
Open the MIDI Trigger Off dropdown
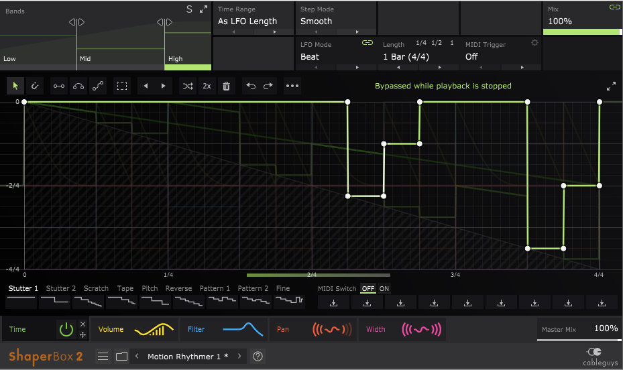(471, 57)
